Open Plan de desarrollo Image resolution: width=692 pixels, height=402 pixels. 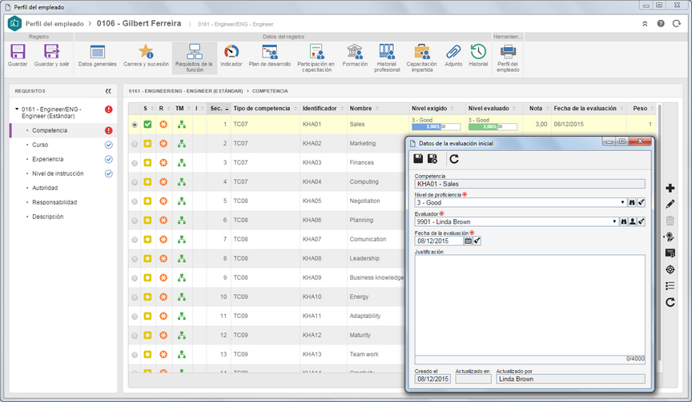pyautogui.click(x=270, y=51)
